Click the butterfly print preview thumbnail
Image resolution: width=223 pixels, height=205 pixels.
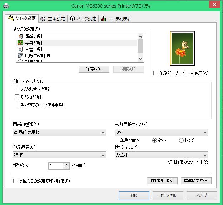point(182,49)
